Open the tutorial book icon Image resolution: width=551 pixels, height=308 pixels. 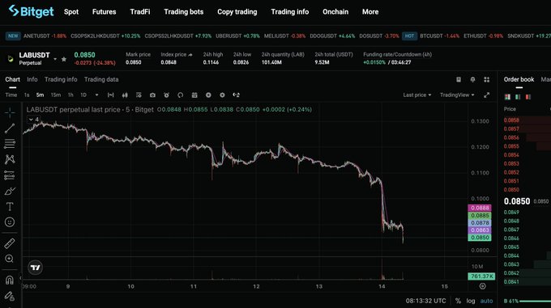tap(459, 79)
